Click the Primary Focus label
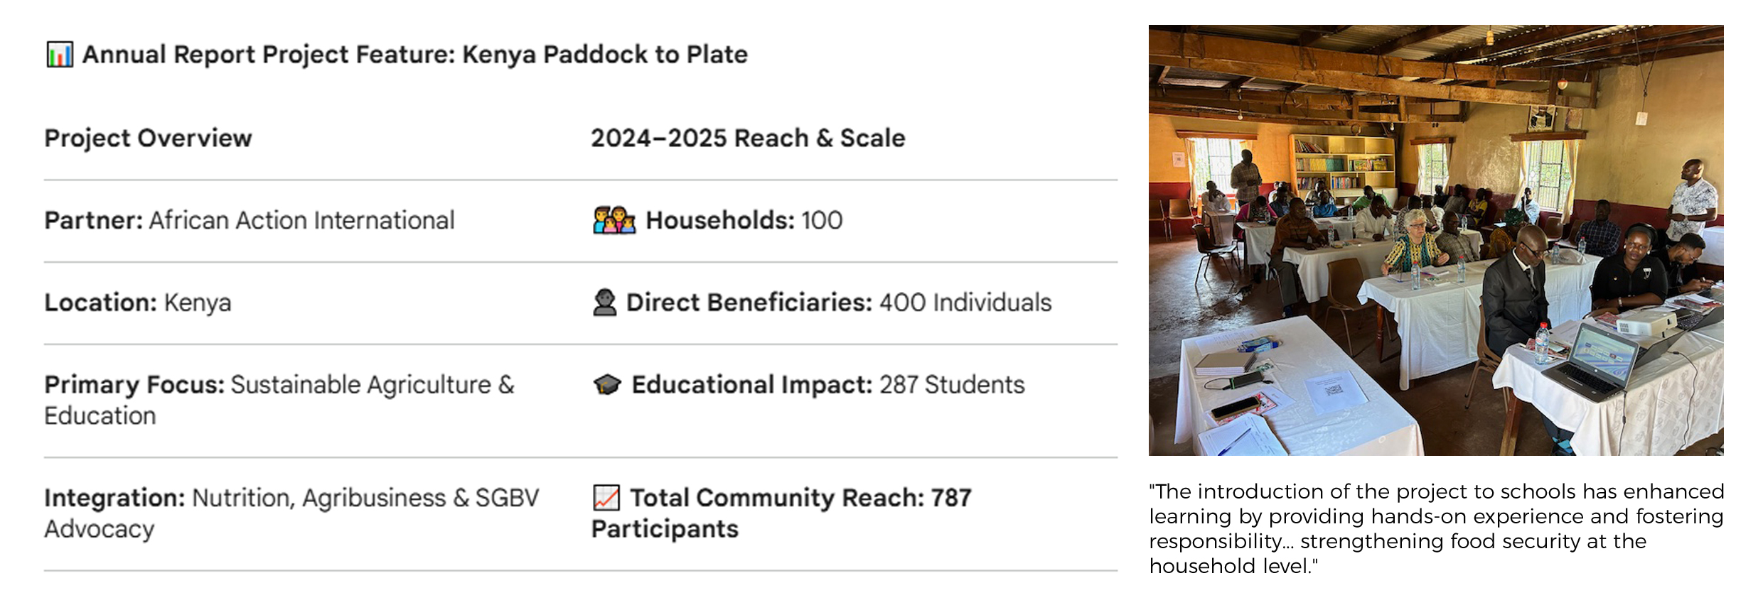Image resolution: width=1763 pixels, height=610 pixels. [x=134, y=385]
